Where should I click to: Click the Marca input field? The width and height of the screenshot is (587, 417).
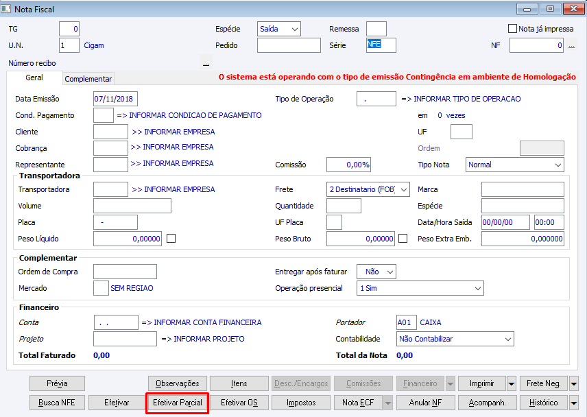point(523,189)
